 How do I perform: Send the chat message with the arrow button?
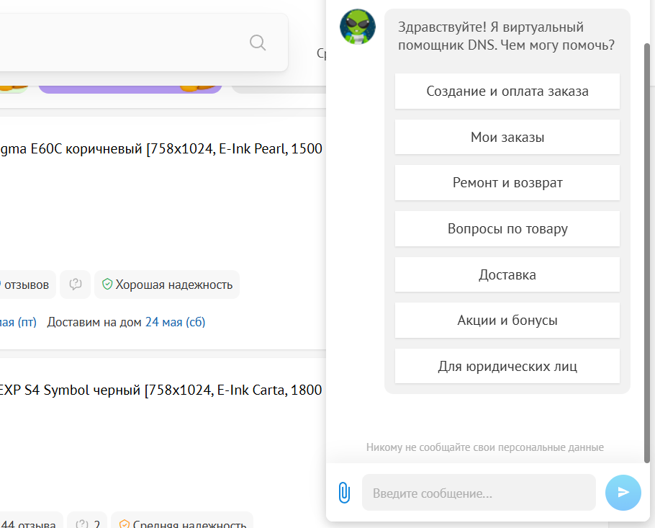point(623,493)
